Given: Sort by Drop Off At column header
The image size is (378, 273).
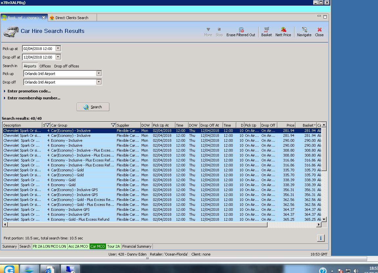Looking at the screenshot, I should pos(211,125).
